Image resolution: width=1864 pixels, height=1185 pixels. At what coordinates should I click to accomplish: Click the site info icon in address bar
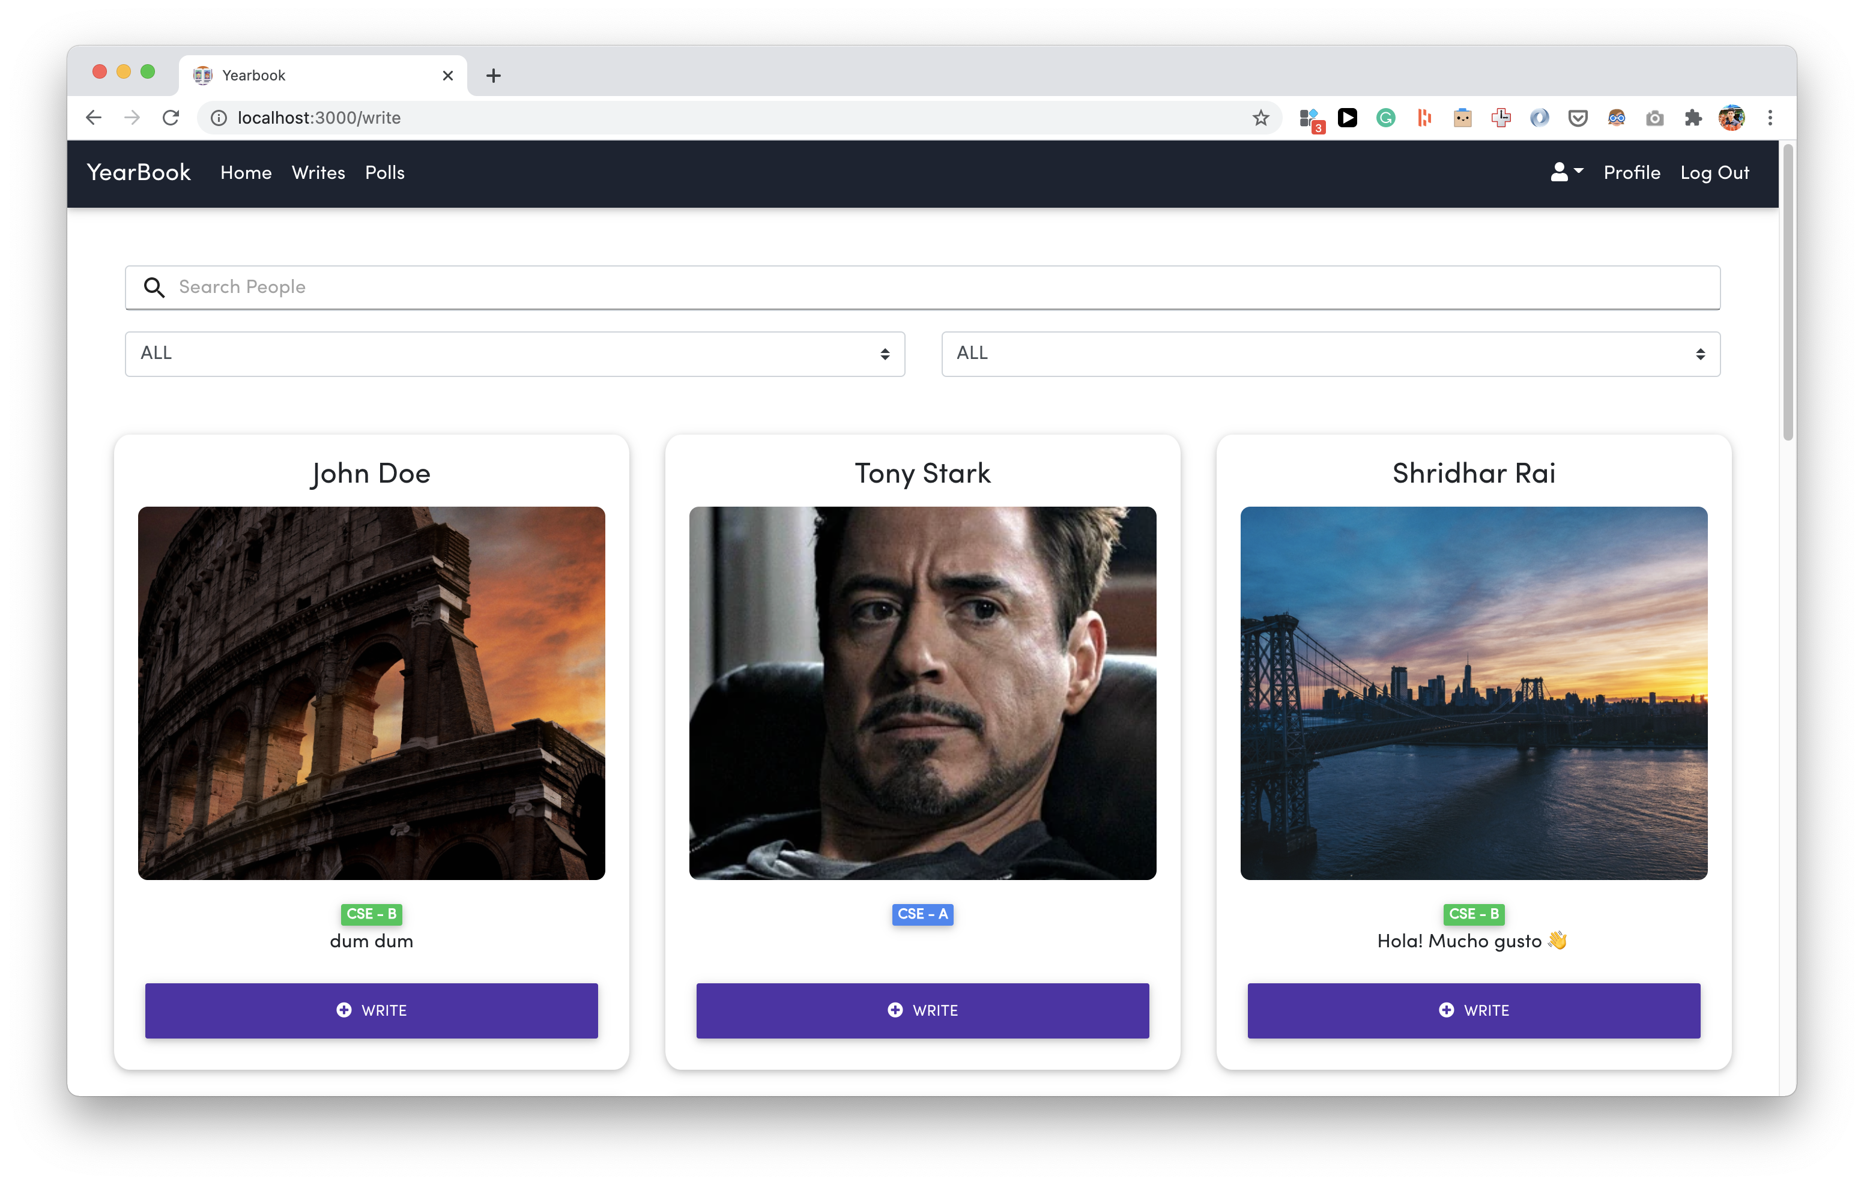219,118
